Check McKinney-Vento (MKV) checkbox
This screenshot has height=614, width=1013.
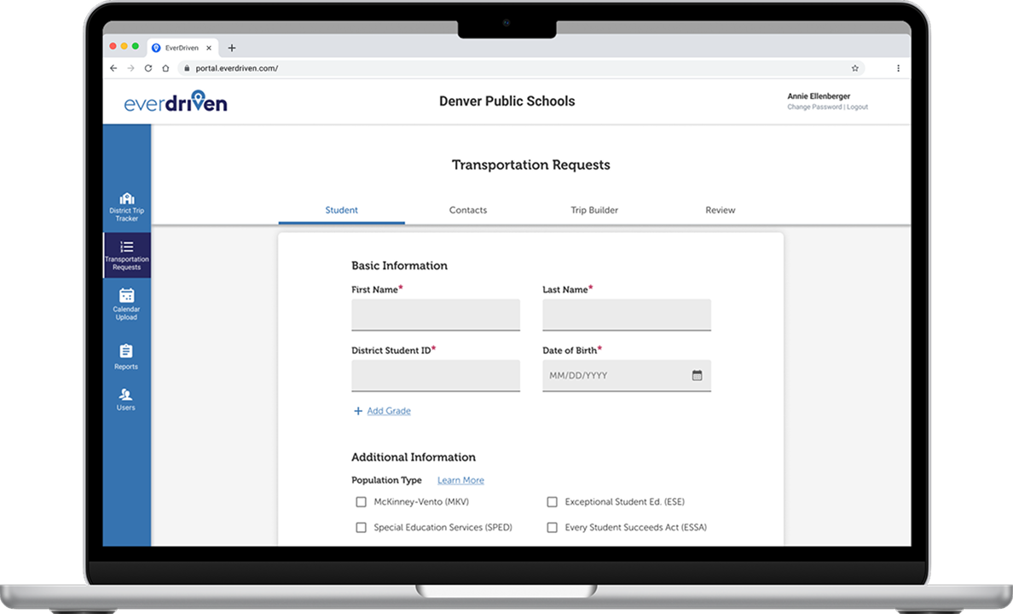[x=362, y=502]
